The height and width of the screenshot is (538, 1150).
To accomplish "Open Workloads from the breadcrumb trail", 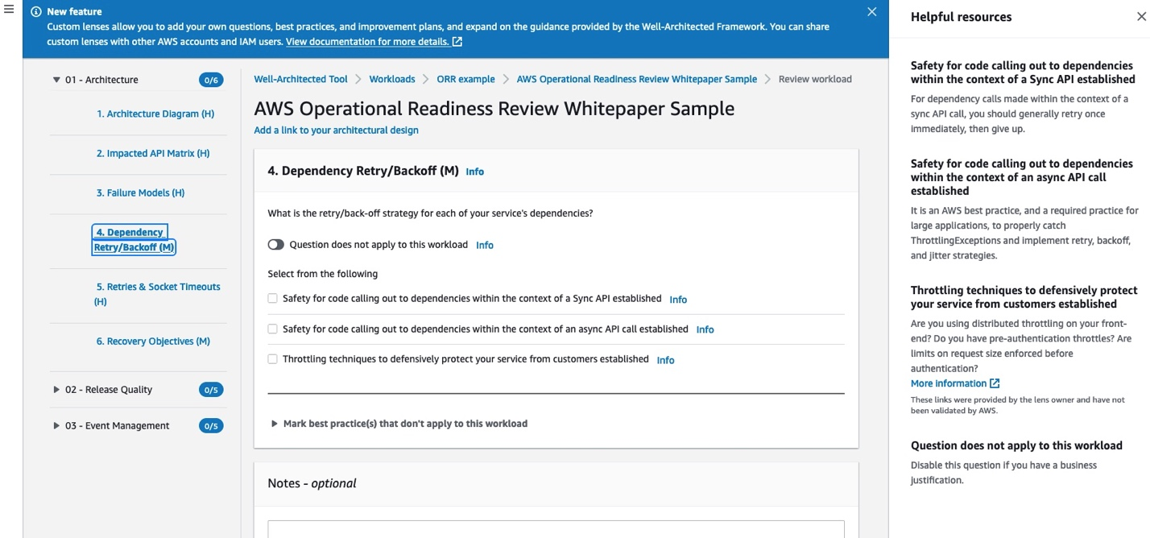I will [x=392, y=79].
